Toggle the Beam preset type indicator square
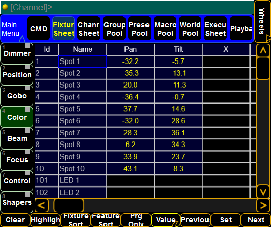 click(27, 130)
